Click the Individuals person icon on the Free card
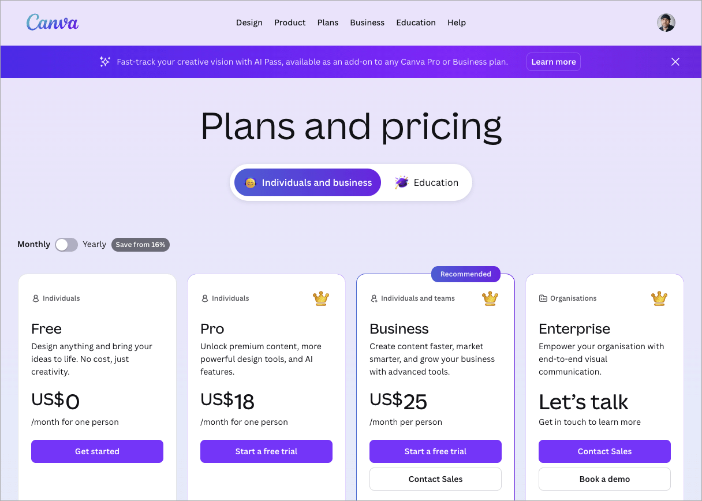 coord(36,298)
